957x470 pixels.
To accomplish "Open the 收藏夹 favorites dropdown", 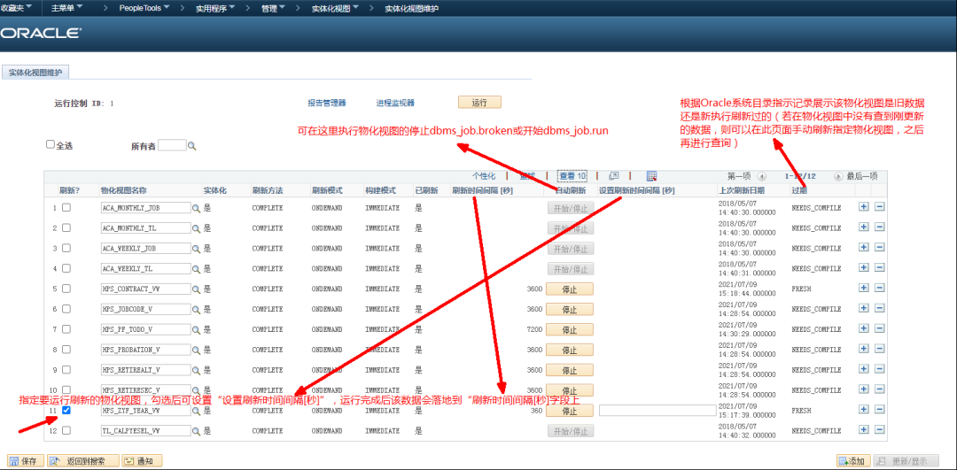I will (x=17, y=9).
